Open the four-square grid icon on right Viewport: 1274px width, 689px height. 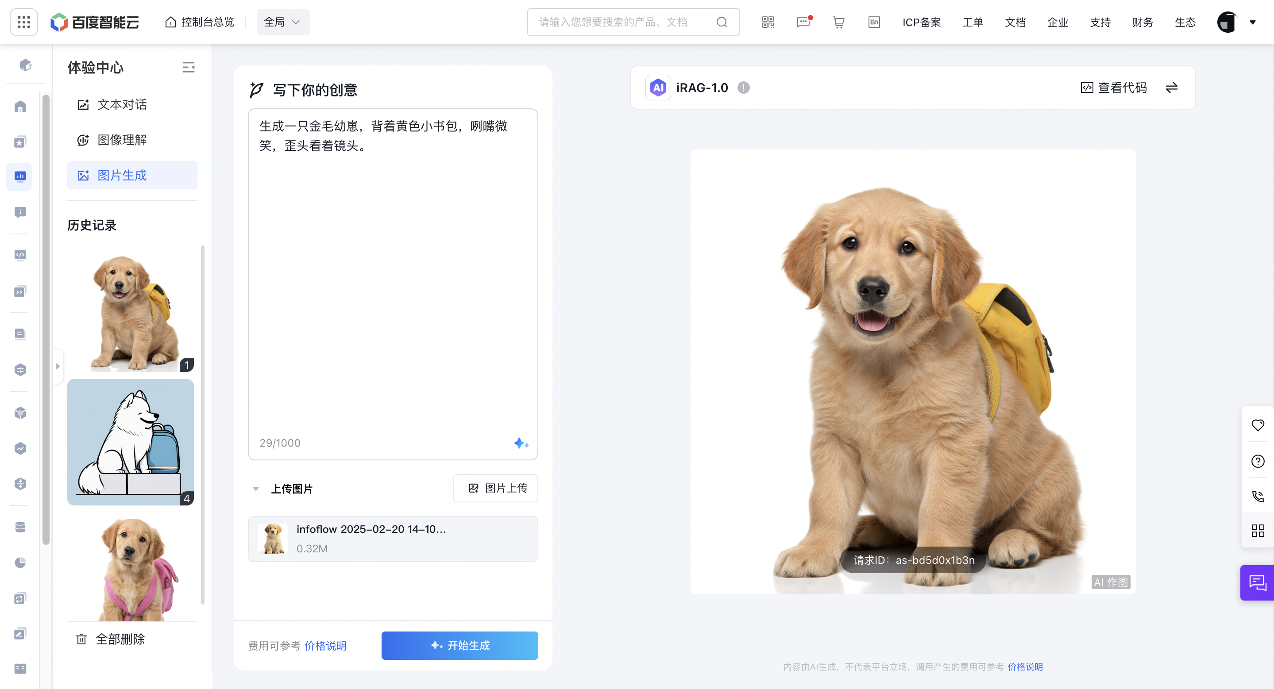pos(1258,530)
